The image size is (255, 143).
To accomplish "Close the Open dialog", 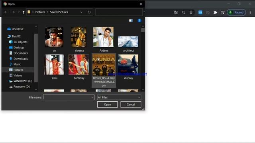I will 141,4.
